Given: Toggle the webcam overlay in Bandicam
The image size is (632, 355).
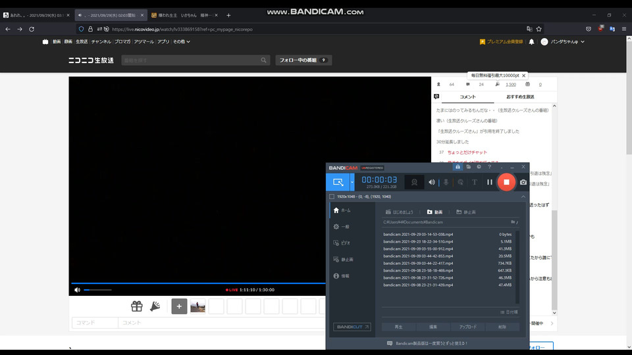Looking at the screenshot, I should click(x=414, y=182).
